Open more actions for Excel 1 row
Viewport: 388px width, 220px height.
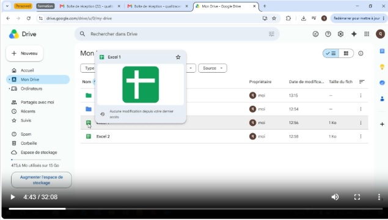coord(361,123)
